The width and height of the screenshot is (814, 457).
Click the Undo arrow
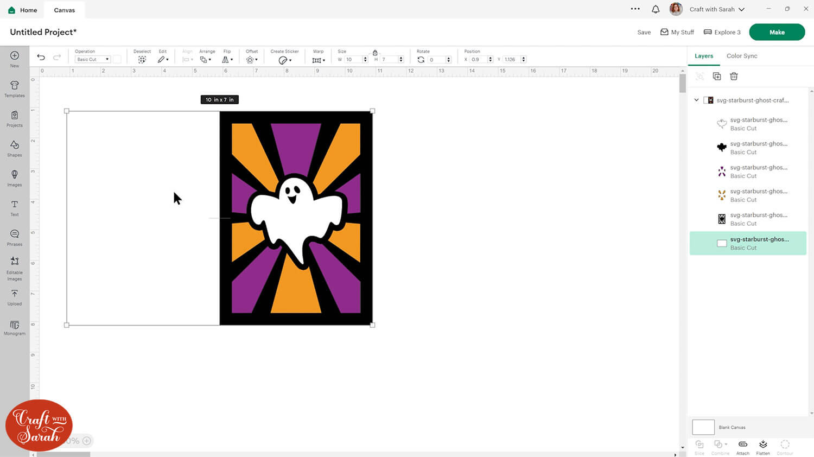41,58
